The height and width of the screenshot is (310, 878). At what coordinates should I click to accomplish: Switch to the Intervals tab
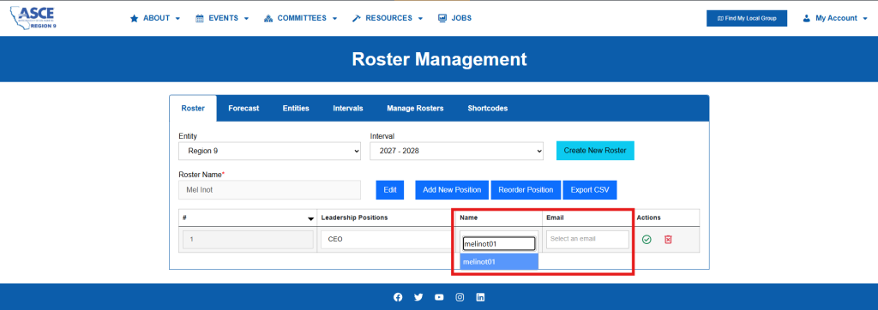point(348,108)
